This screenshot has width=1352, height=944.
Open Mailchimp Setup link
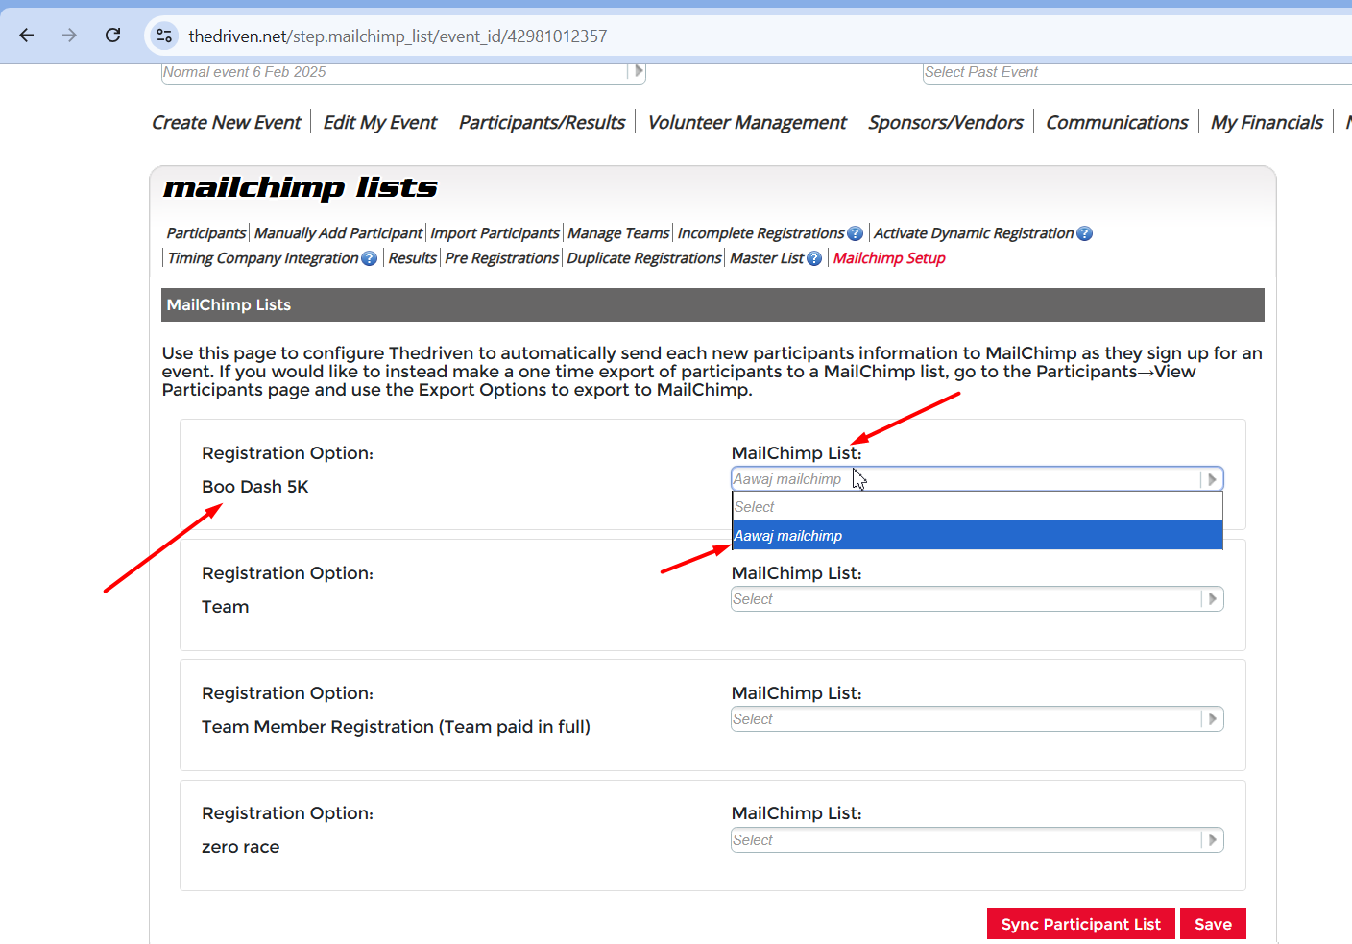pos(889,258)
